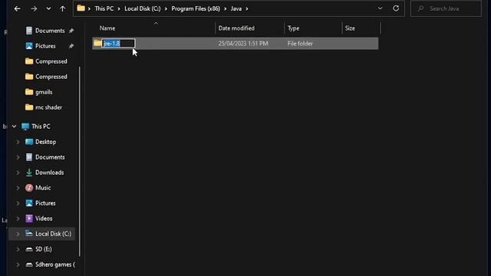Image resolution: width=491 pixels, height=276 pixels.
Task: Sort by Size column header
Action: 350,28
